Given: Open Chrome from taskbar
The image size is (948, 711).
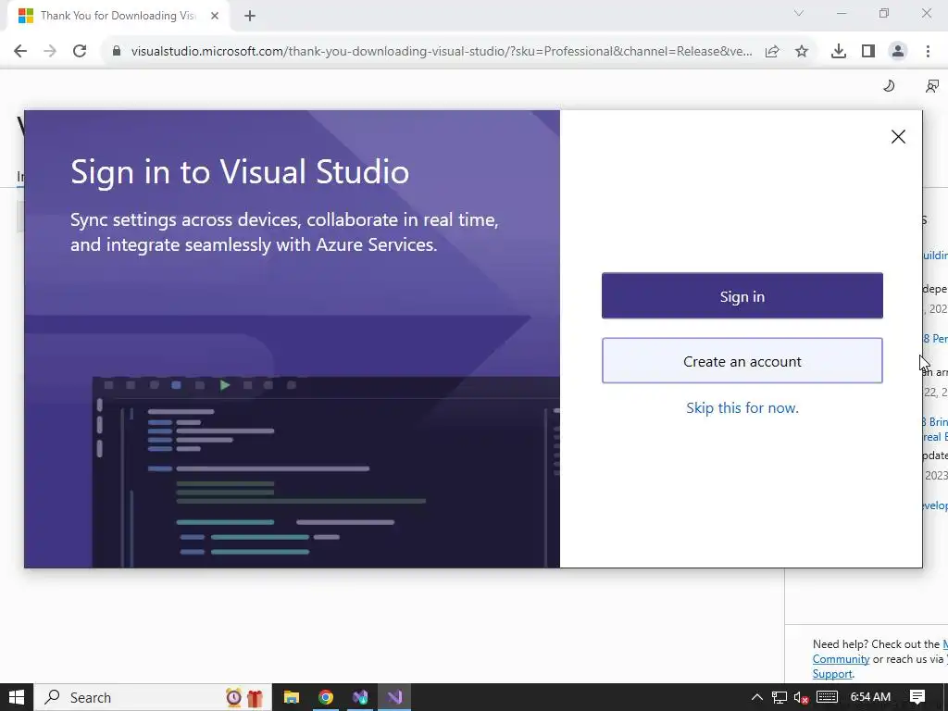Looking at the screenshot, I should coord(326,697).
